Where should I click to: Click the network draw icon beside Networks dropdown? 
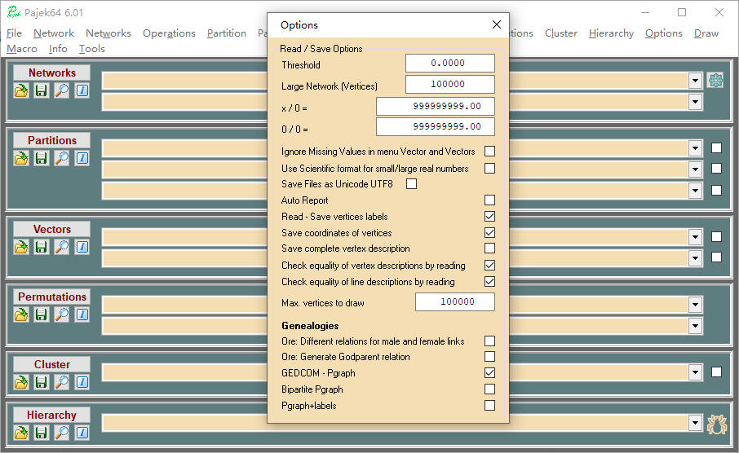(715, 81)
